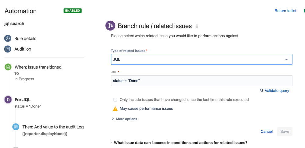Click the purple For JQL branch icon

tap(8, 99)
